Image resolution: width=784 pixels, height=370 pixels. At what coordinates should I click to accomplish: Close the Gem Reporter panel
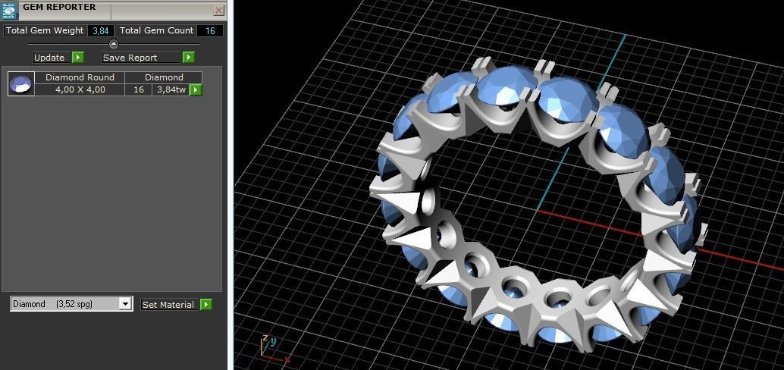pyautogui.click(x=218, y=11)
